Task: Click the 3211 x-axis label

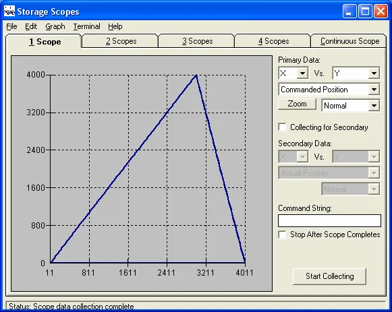Action: coord(205,272)
